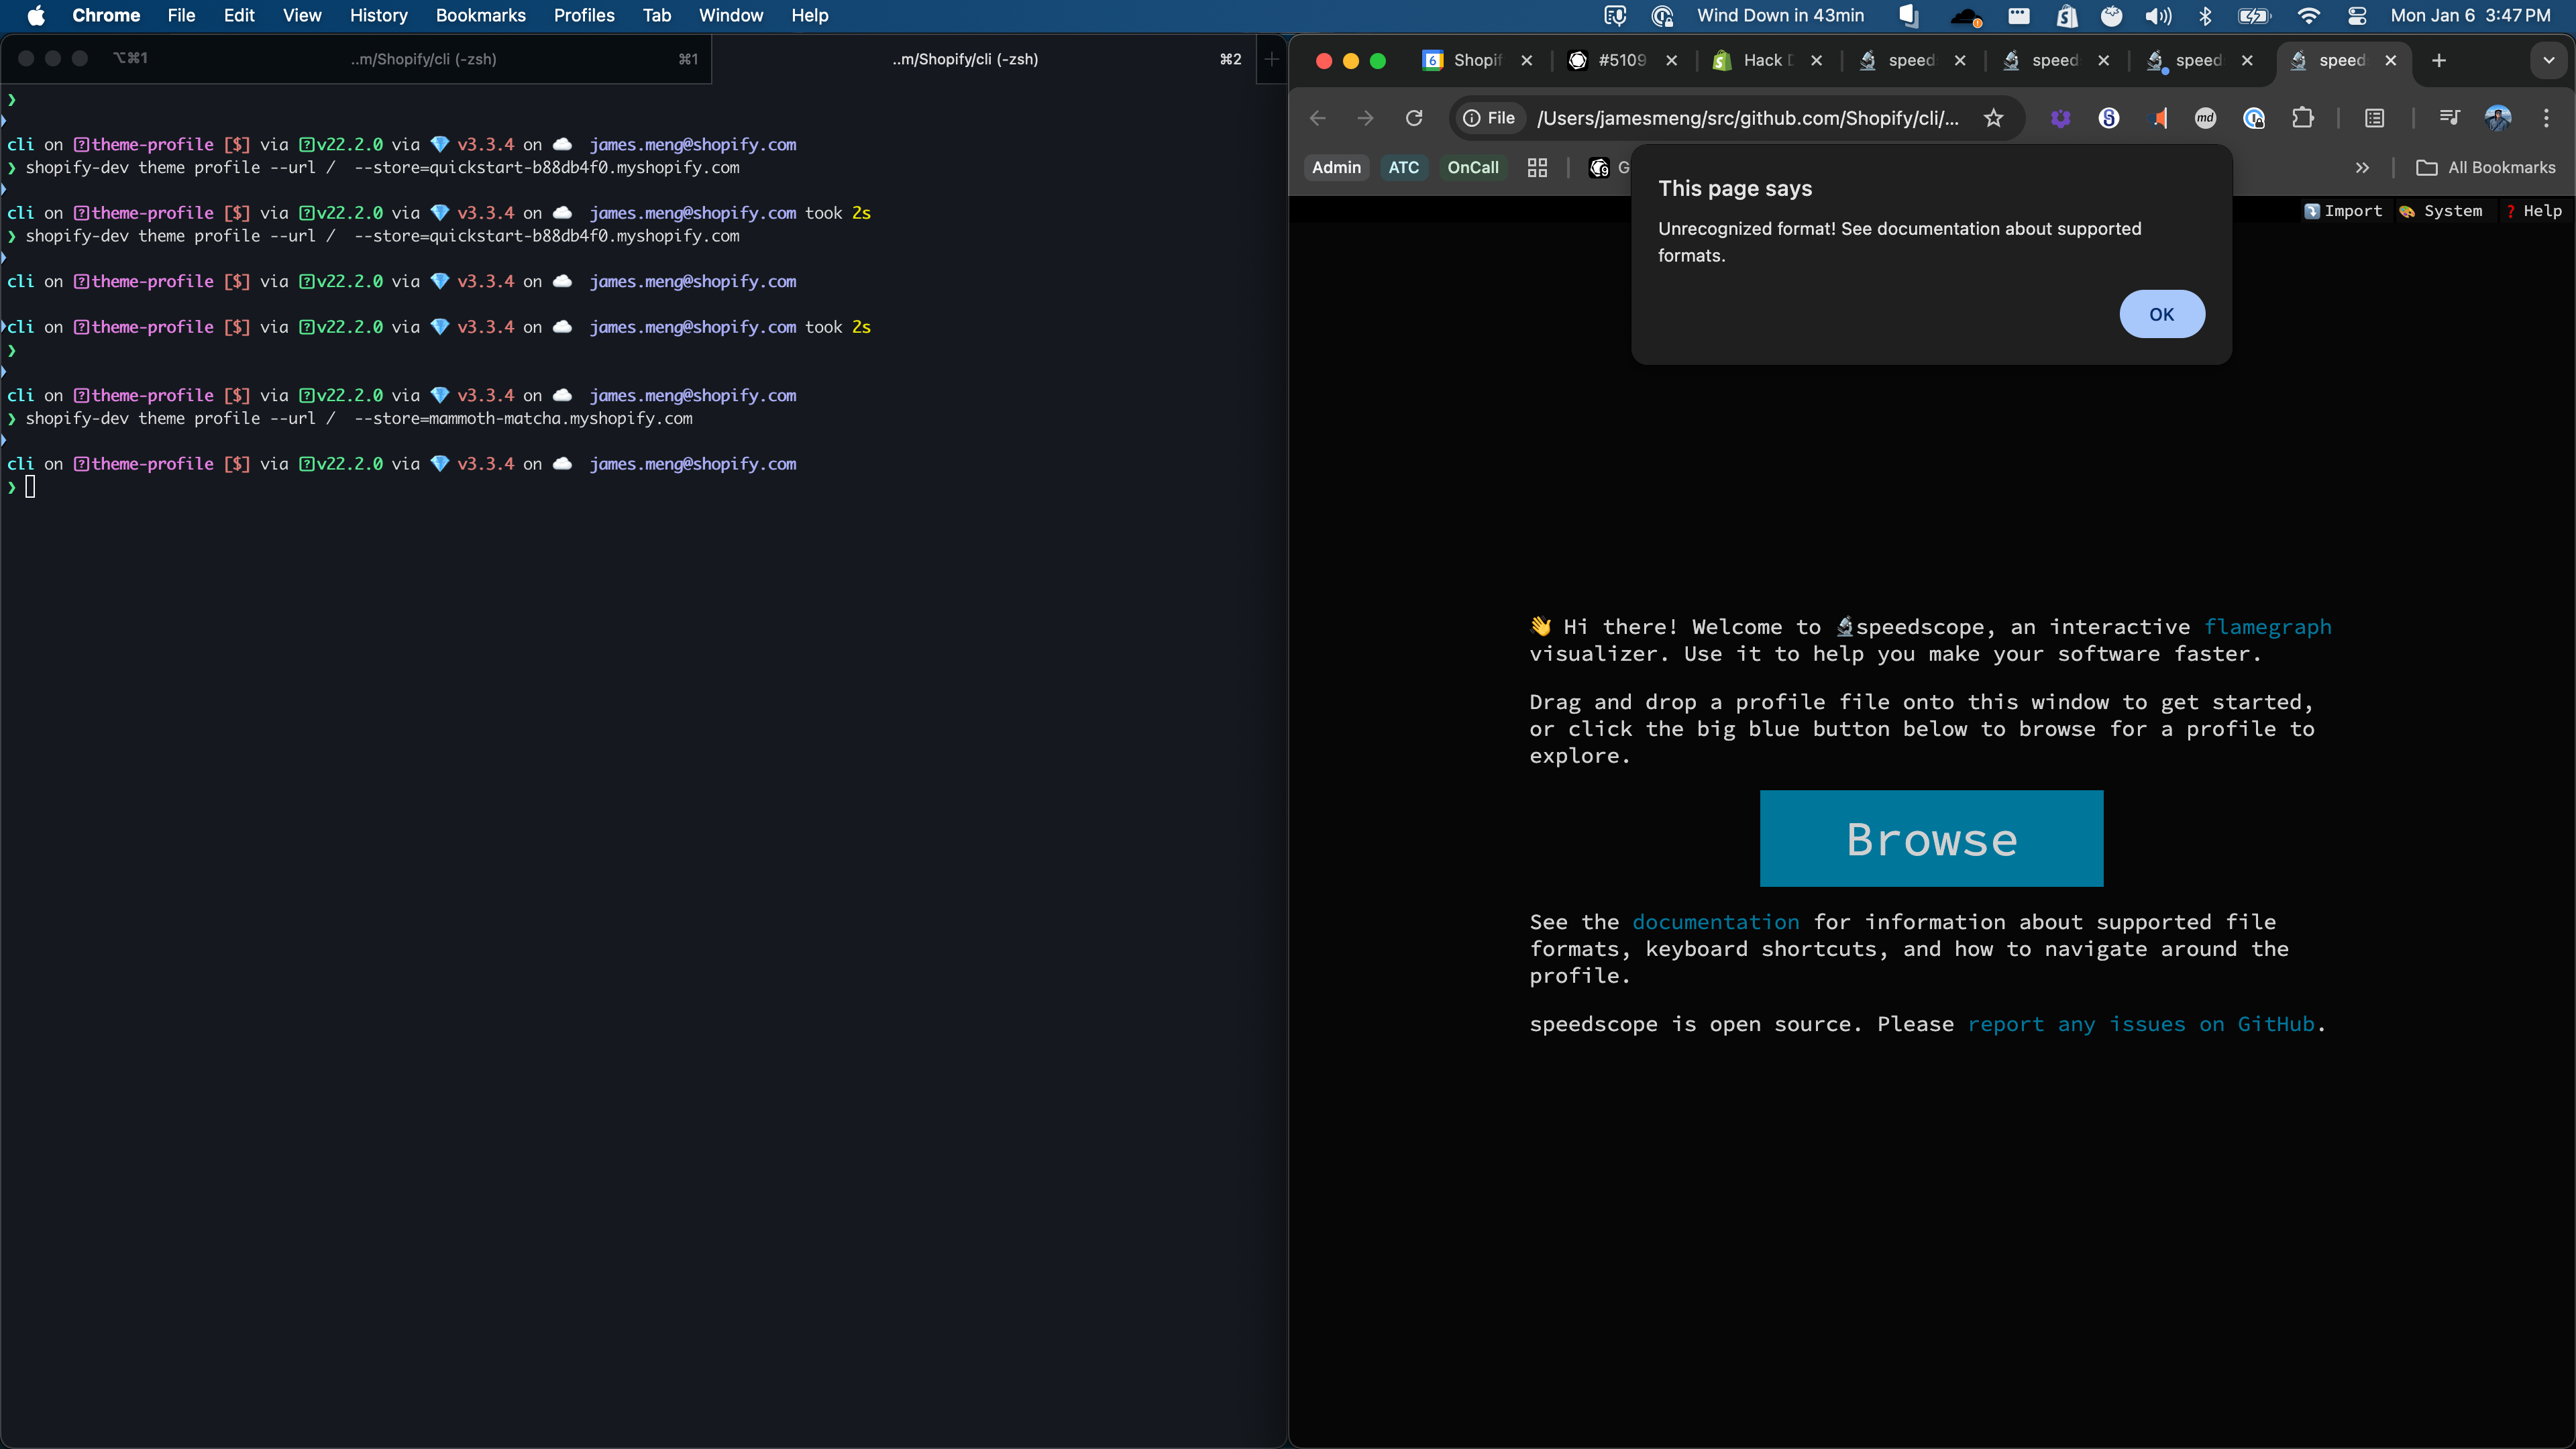
Task: Switch the System color theme setting
Action: click(x=2441, y=211)
